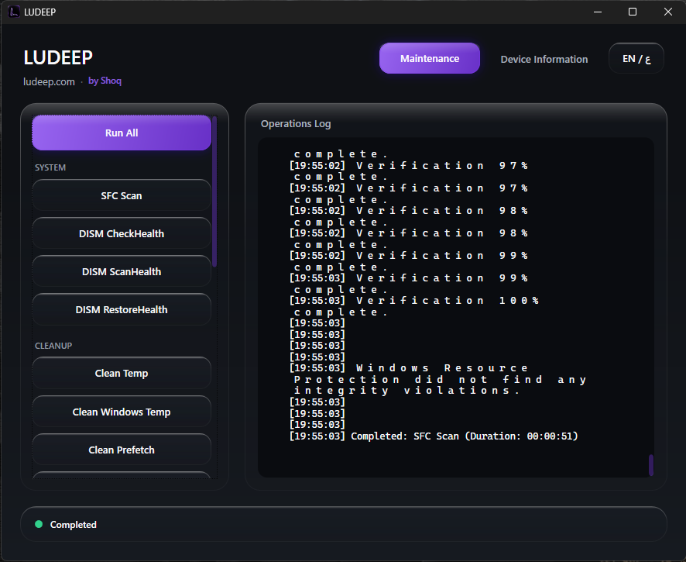Image resolution: width=686 pixels, height=562 pixels.
Task: Click Clean Windows Temp button
Action: tap(122, 412)
